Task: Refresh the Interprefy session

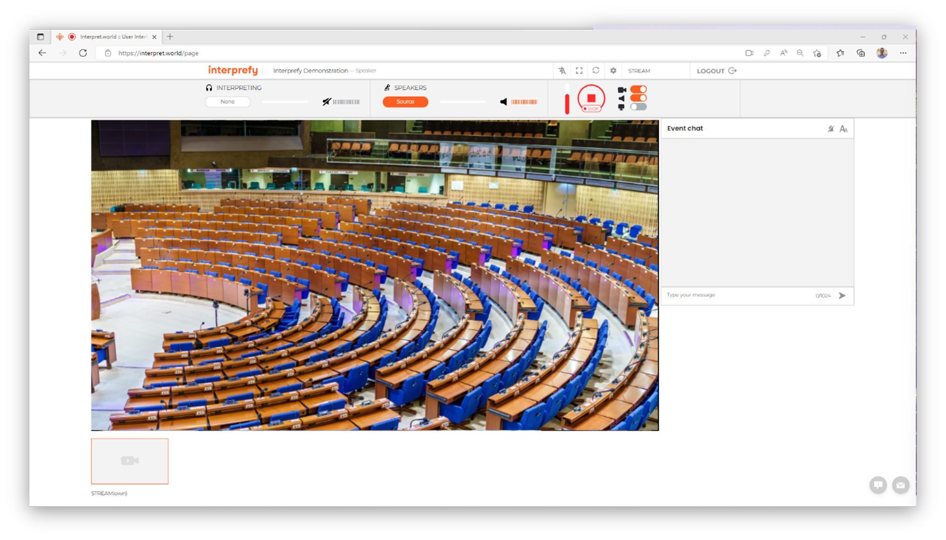Action: (596, 71)
